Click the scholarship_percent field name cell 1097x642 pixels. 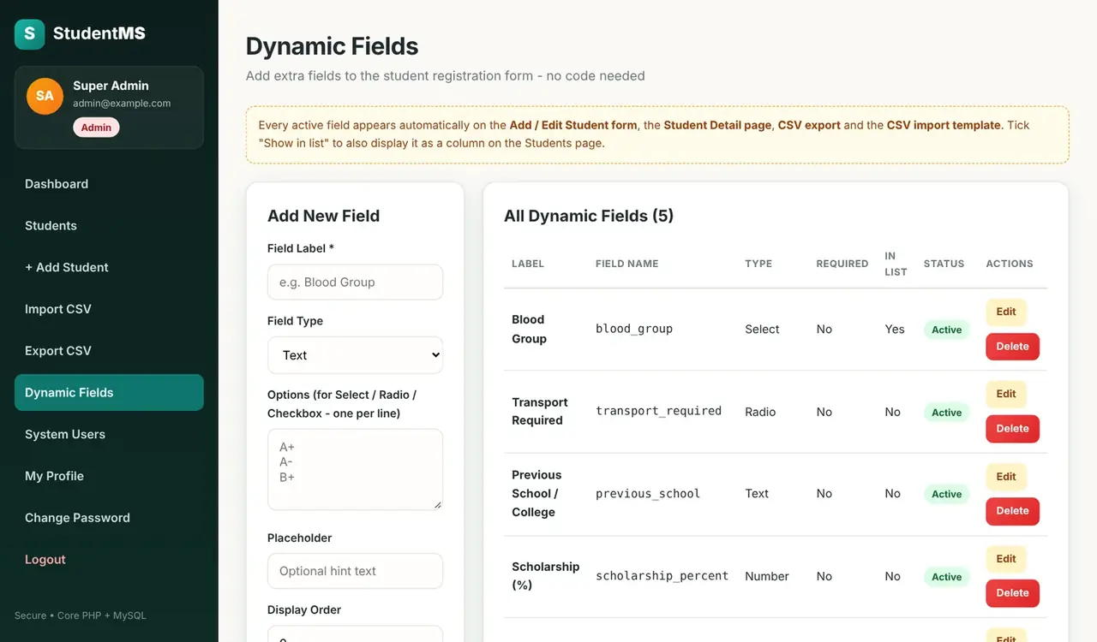662,576
